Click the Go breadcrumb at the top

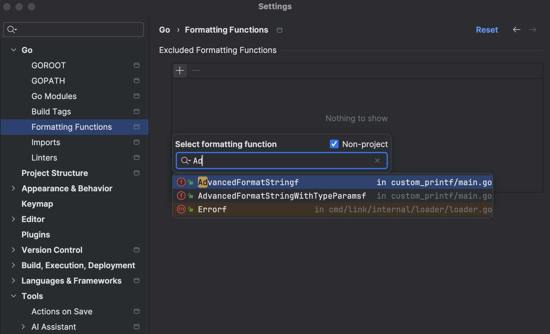click(x=164, y=30)
